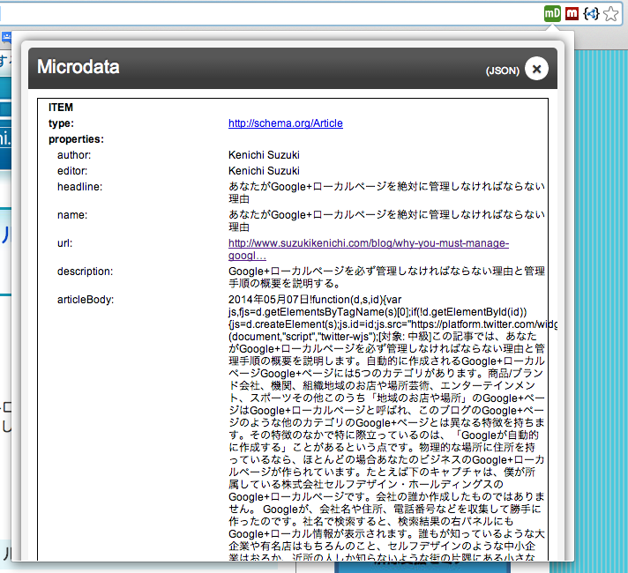Click the green mD Microdata extension icon
The image size is (628, 573).
(x=552, y=13)
